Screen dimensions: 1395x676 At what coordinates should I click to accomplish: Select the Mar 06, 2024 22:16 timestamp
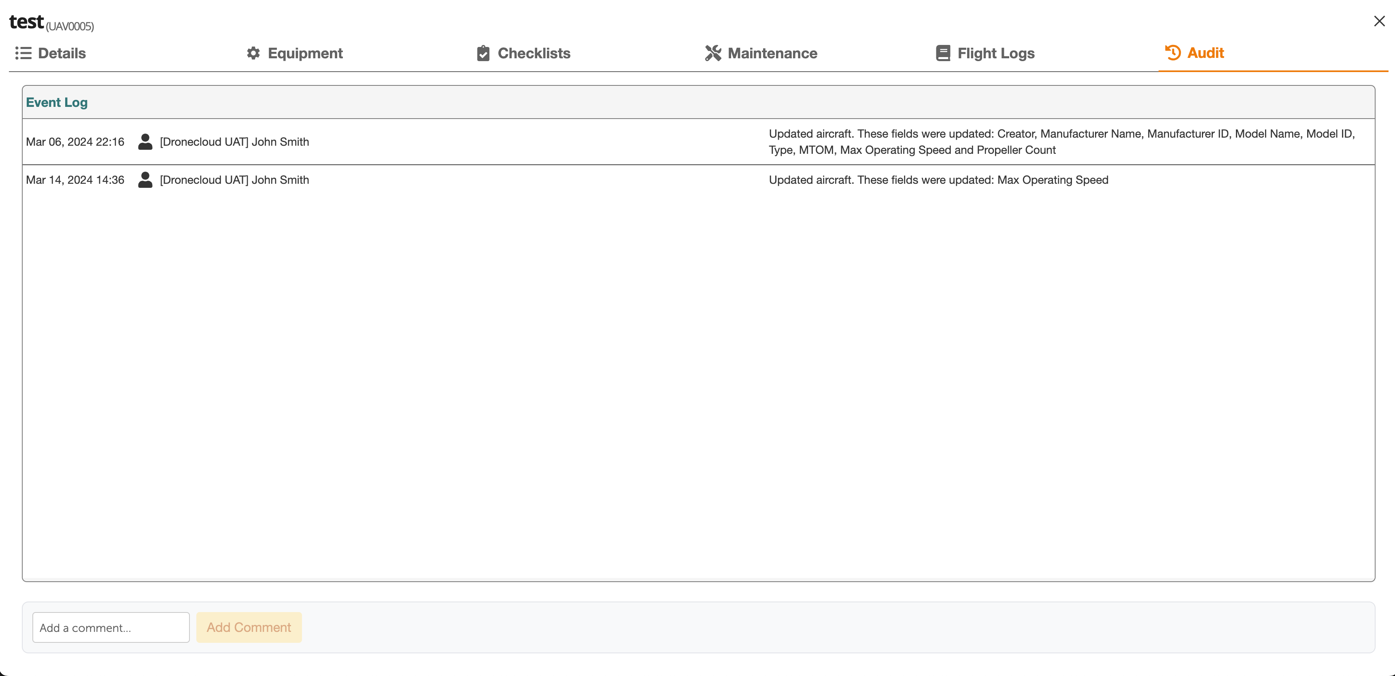click(75, 142)
